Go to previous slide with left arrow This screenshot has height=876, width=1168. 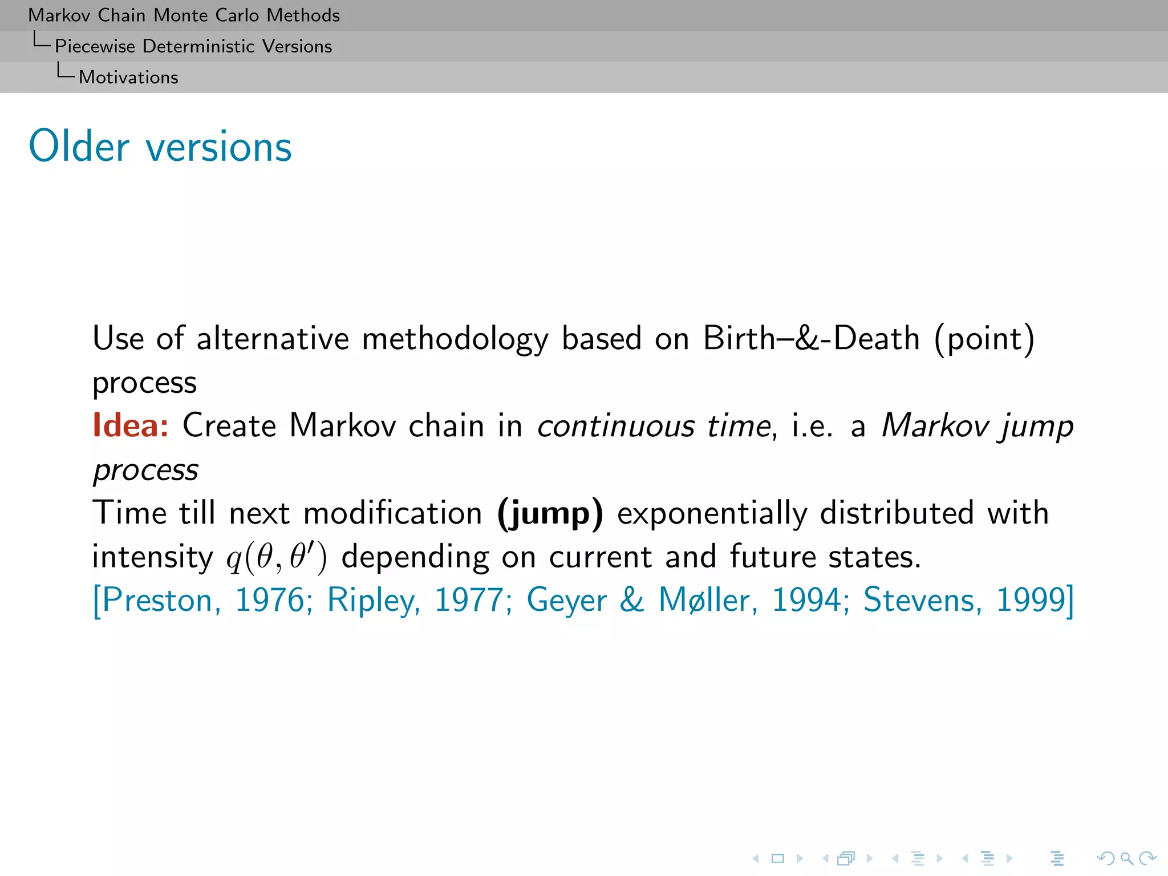point(756,858)
